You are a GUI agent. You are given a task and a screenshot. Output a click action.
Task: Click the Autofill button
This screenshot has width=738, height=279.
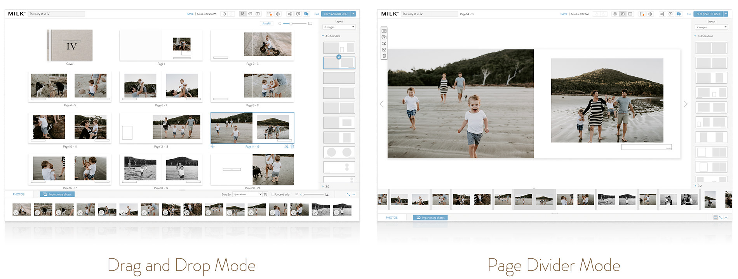click(266, 24)
